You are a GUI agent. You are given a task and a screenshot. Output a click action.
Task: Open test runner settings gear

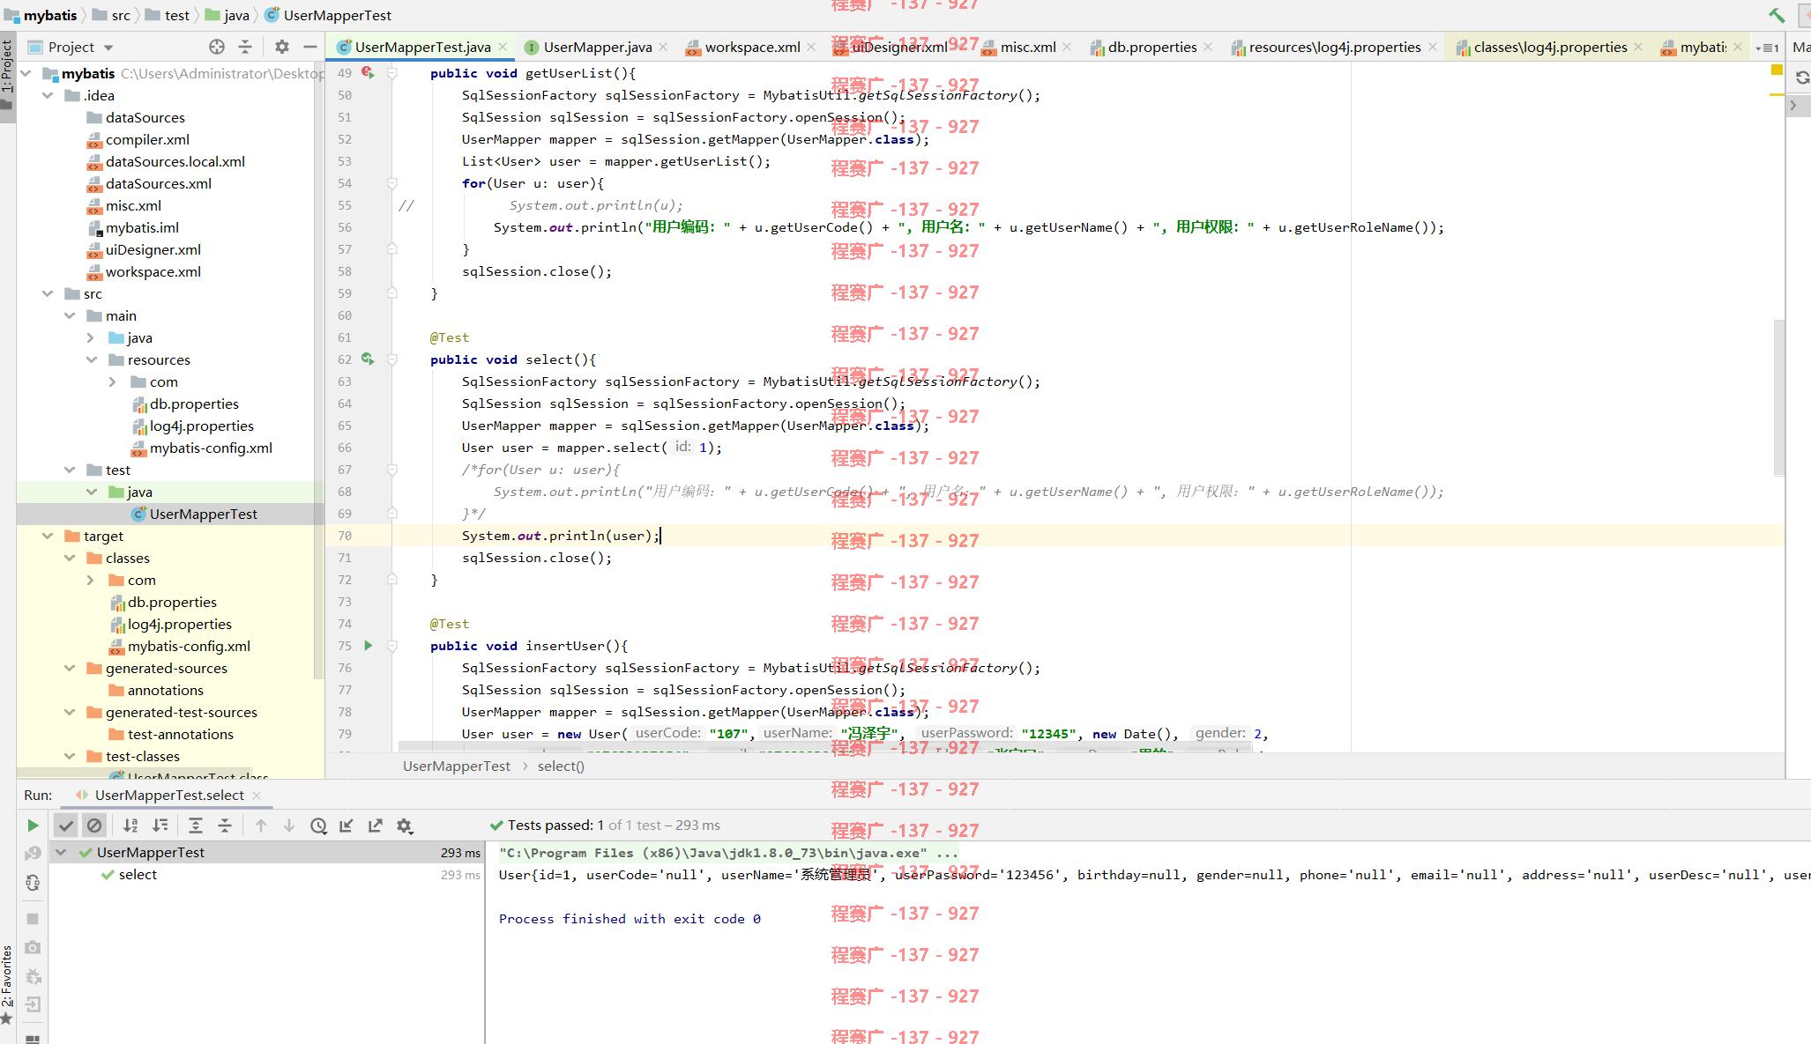coord(405,826)
